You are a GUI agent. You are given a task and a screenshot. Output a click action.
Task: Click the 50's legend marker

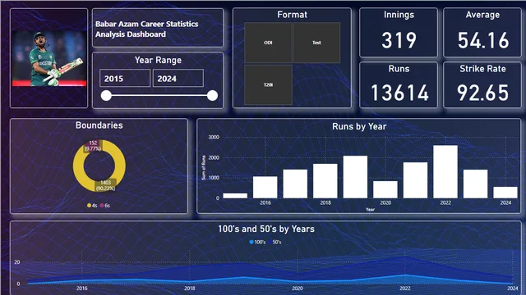pos(270,242)
